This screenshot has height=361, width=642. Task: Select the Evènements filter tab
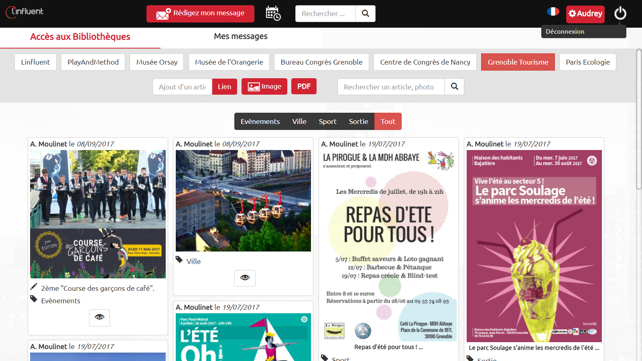260,122
